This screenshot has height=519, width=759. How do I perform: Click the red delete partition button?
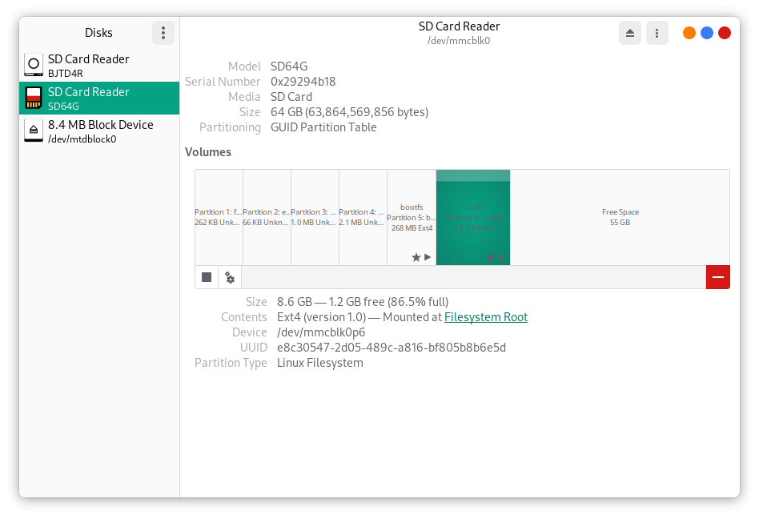tap(717, 277)
